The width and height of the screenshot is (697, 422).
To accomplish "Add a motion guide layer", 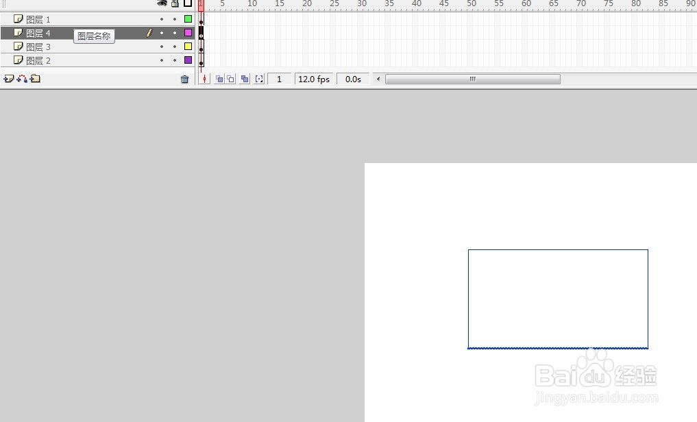I will coord(22,79).
